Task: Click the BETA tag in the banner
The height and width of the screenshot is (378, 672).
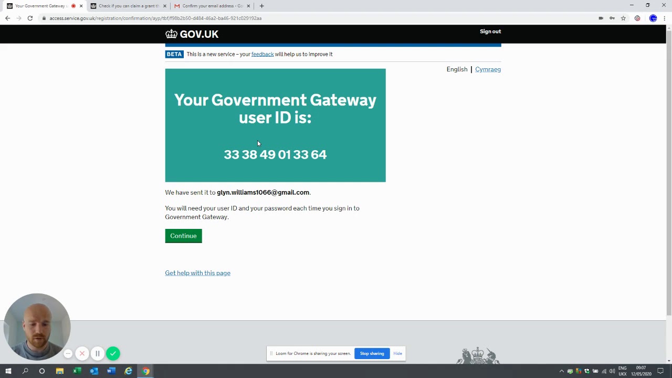Action: tap(174, 54)
